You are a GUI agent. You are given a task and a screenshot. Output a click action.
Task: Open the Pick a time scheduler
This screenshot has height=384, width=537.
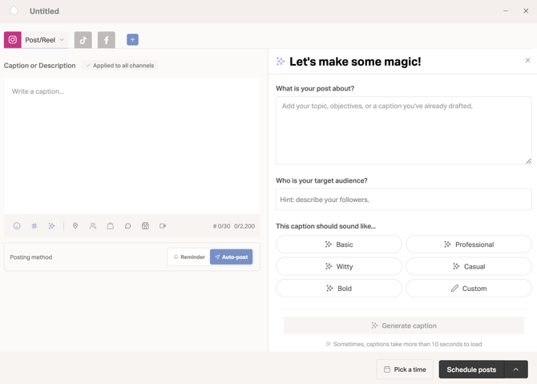(x=405, y=370)
